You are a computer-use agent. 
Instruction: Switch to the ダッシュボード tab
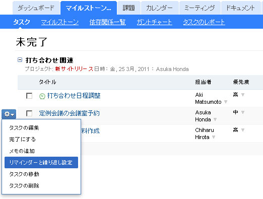[x=36, y=8]
